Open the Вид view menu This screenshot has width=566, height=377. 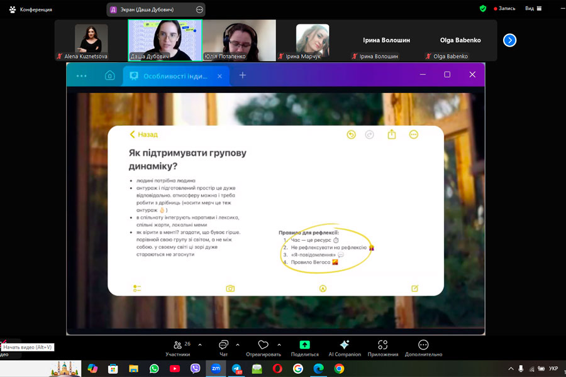(x=533, y=9)
